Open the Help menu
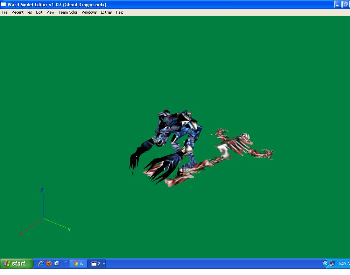 click(x=119, y=12)
